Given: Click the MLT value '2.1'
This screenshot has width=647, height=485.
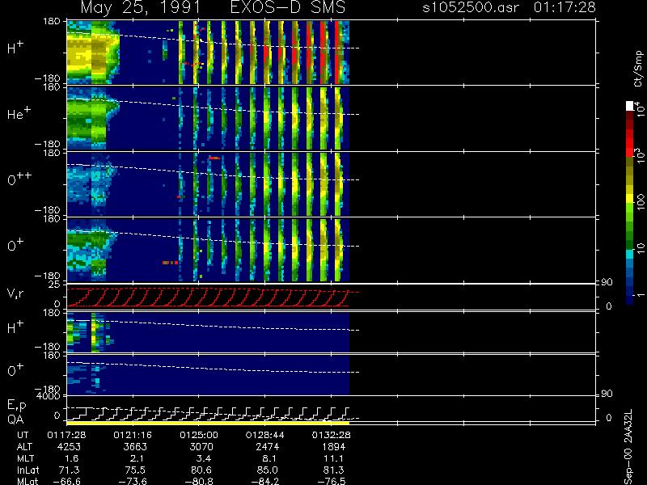Looking at the screenshot, I should (137, 458).
